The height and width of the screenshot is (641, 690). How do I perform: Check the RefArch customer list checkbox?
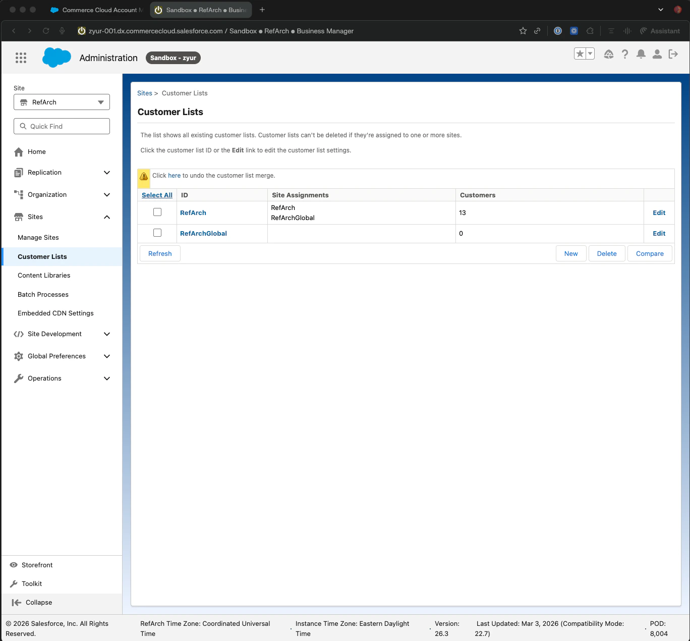(157, 212)
